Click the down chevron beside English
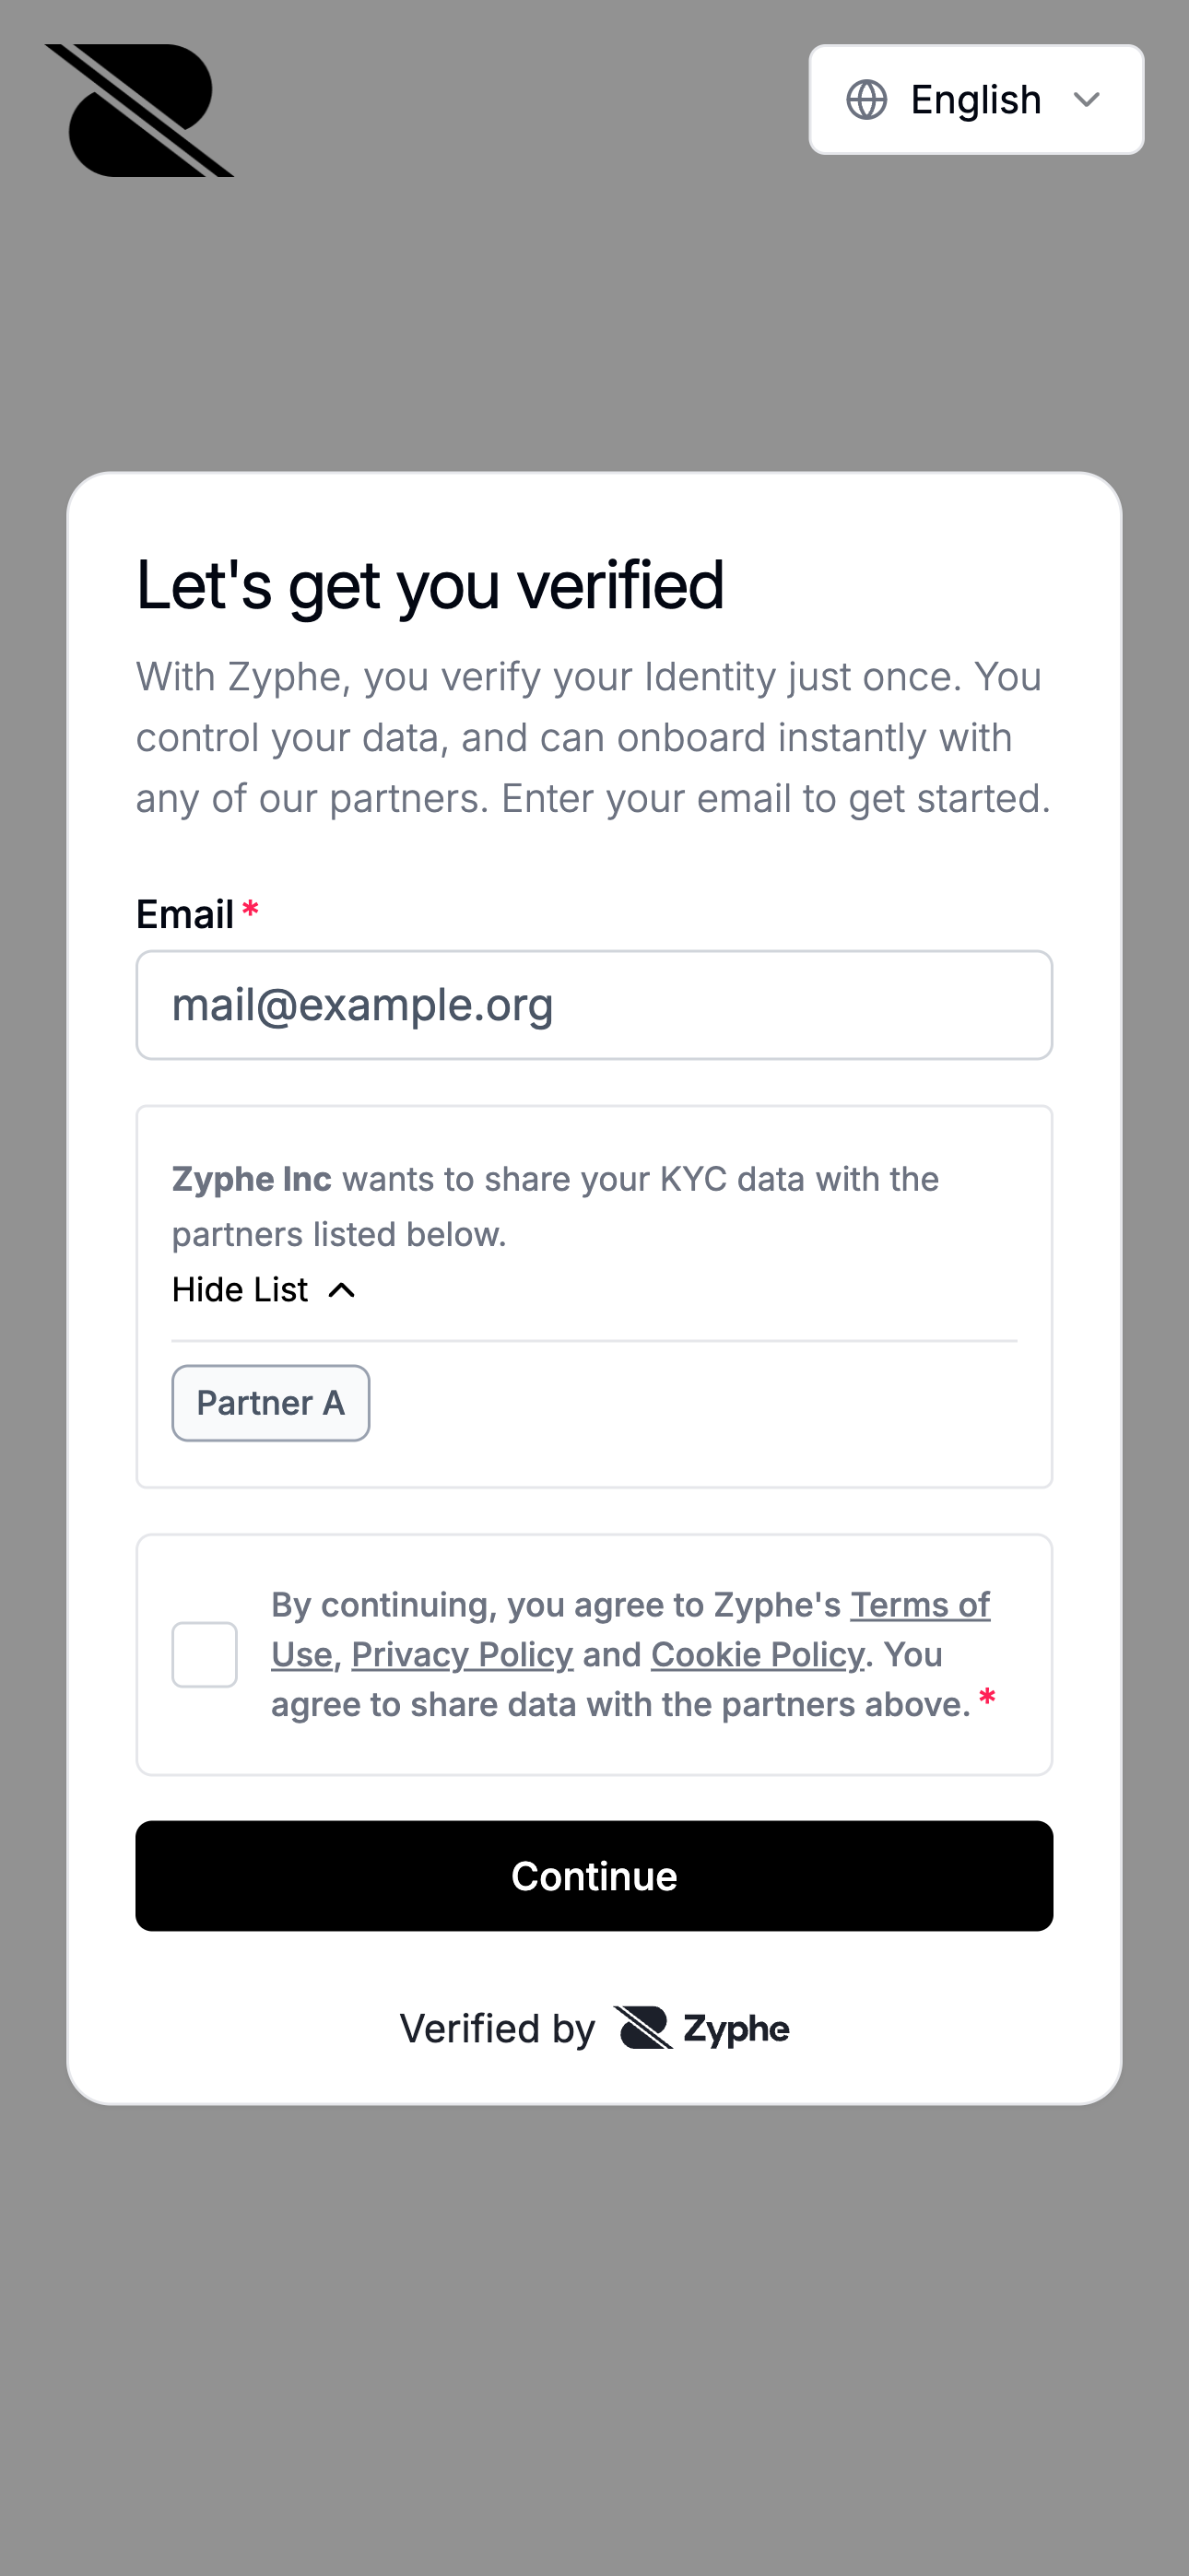The image size is (1189, 2576). 1086,100
